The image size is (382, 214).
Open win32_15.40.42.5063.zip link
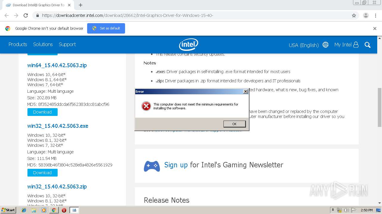coord(57,187)
